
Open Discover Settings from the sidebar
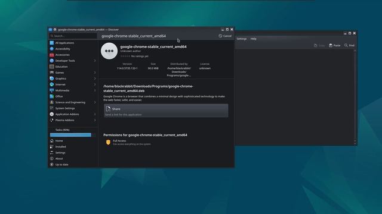pos(73,153)
